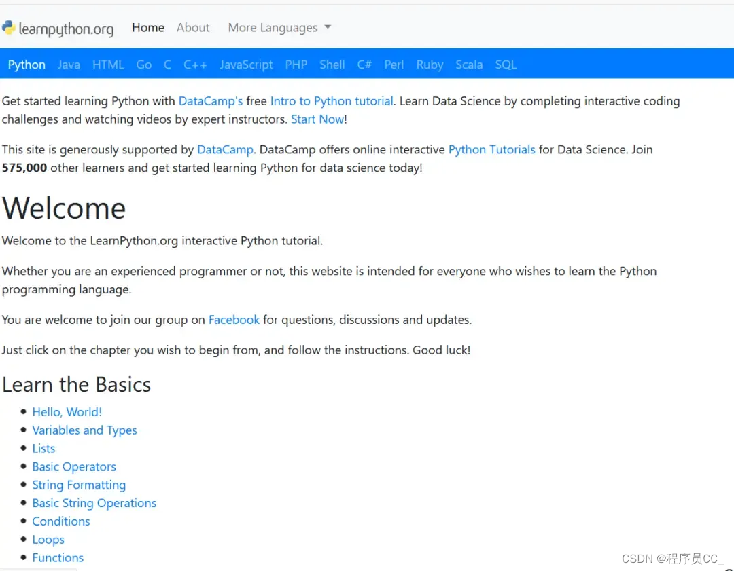
Task: Open the Basic String Operations chapter
Action: point(94,503)
